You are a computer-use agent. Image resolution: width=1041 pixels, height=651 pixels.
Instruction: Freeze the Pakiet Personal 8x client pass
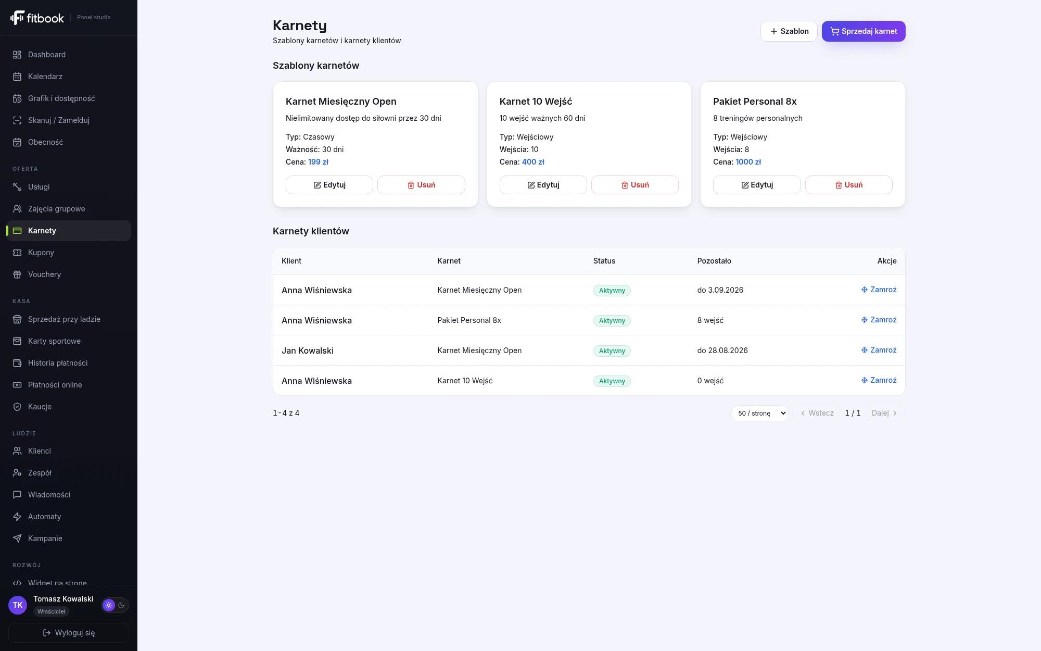tap(879, 320)
